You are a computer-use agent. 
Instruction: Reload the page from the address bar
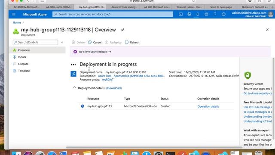click(x=193, y=1)
